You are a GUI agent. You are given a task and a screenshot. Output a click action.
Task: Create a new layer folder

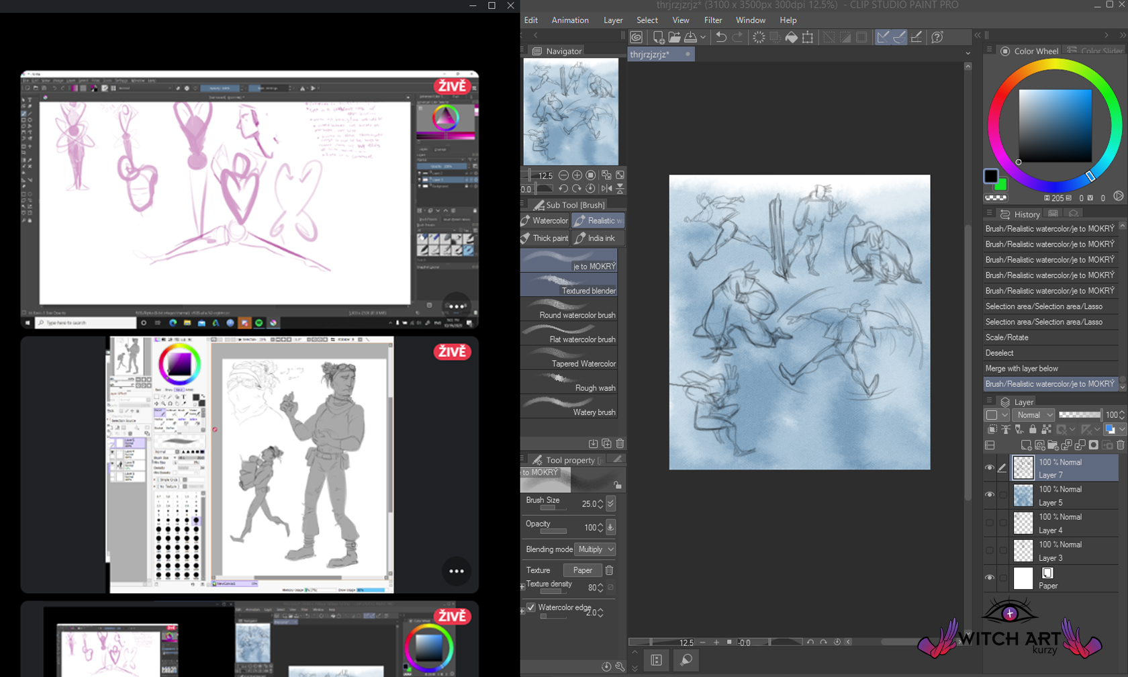tap(1053, 445)
